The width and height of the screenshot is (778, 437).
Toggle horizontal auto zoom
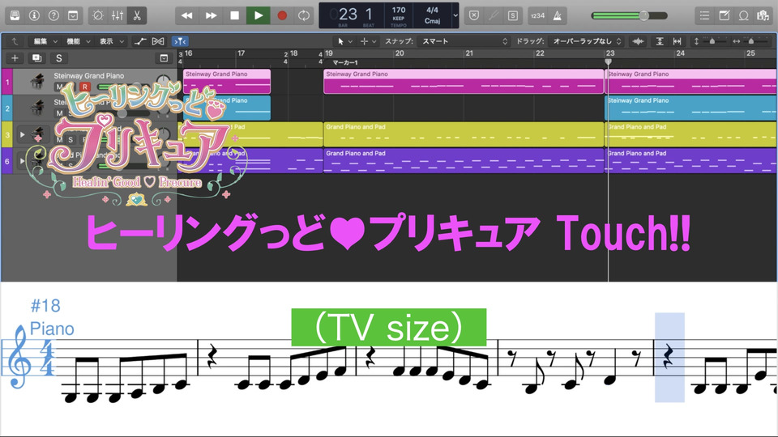(x=677, y=41)
